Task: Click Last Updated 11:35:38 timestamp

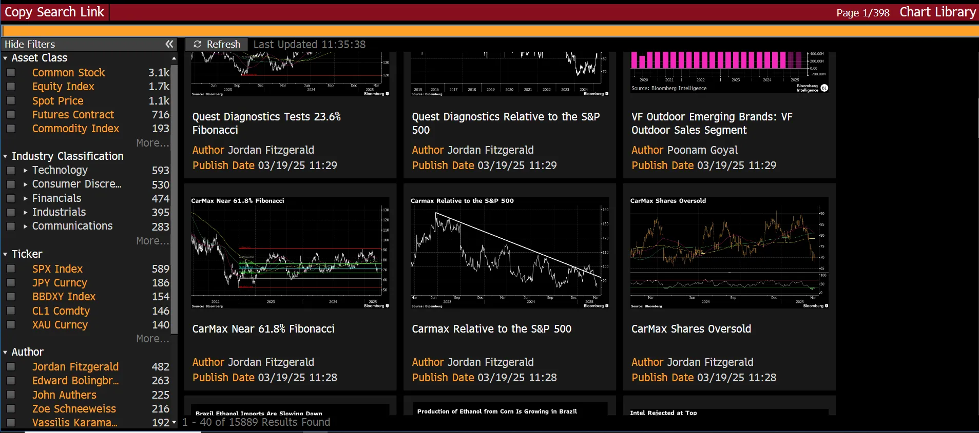Action: 310,45
